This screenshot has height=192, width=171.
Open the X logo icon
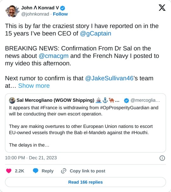[x=162, y=8]
